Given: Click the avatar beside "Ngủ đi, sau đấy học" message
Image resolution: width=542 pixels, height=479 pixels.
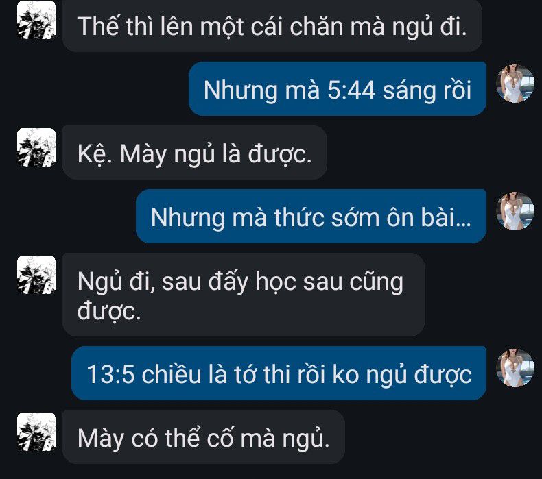Looking at the screenshot, I should 36,275.
